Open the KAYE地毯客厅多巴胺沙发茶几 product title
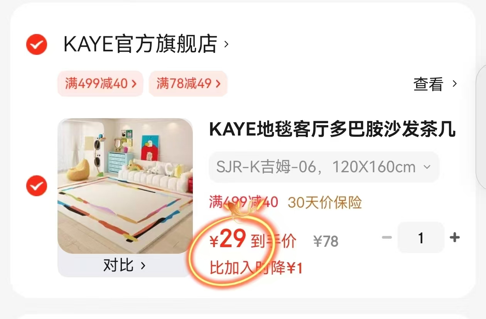Screen dimensions: 486x319 [x=332, y=130]
